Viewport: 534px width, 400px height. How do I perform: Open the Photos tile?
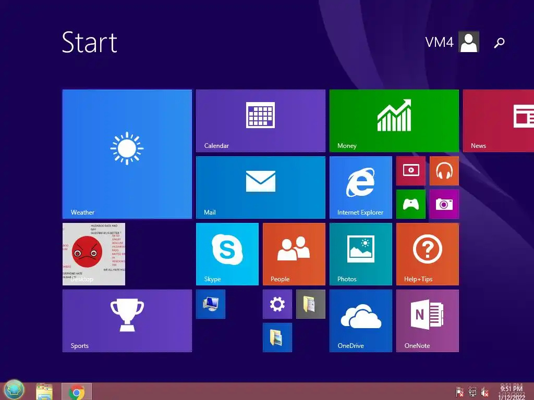coord(361,254)
